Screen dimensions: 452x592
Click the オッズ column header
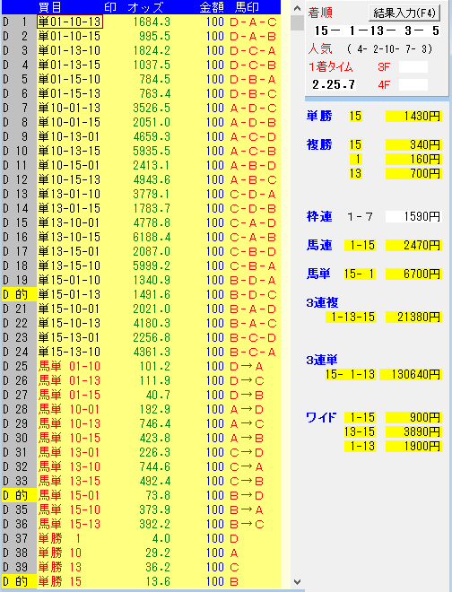coord(145,7)
